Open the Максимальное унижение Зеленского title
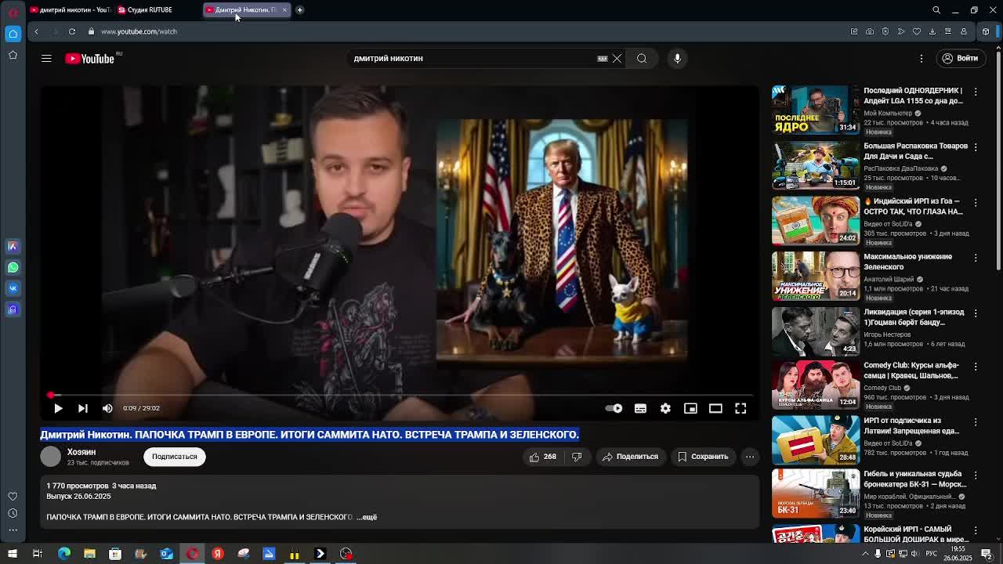Viewport: 1003px width, 564px height. (907, 262)
